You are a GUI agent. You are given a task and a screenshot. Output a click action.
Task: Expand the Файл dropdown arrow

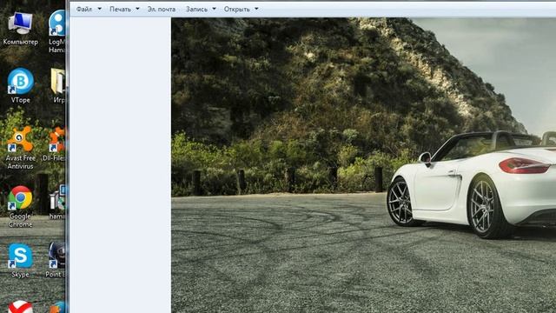point(99,9)
